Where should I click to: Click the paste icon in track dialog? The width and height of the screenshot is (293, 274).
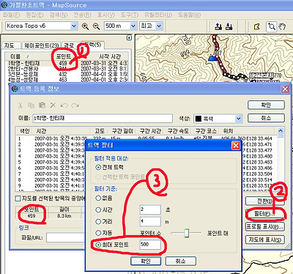point(42,105)
